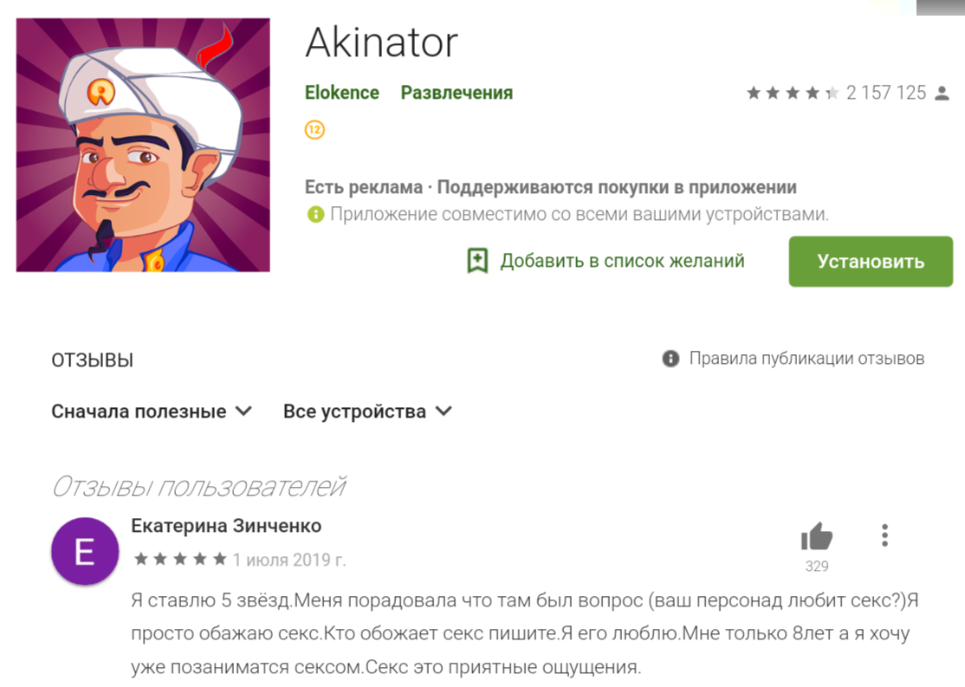Viewport: 965px width, 687px height.
Task: Click the person icon beside the rating count
Action: coord(942,93)
